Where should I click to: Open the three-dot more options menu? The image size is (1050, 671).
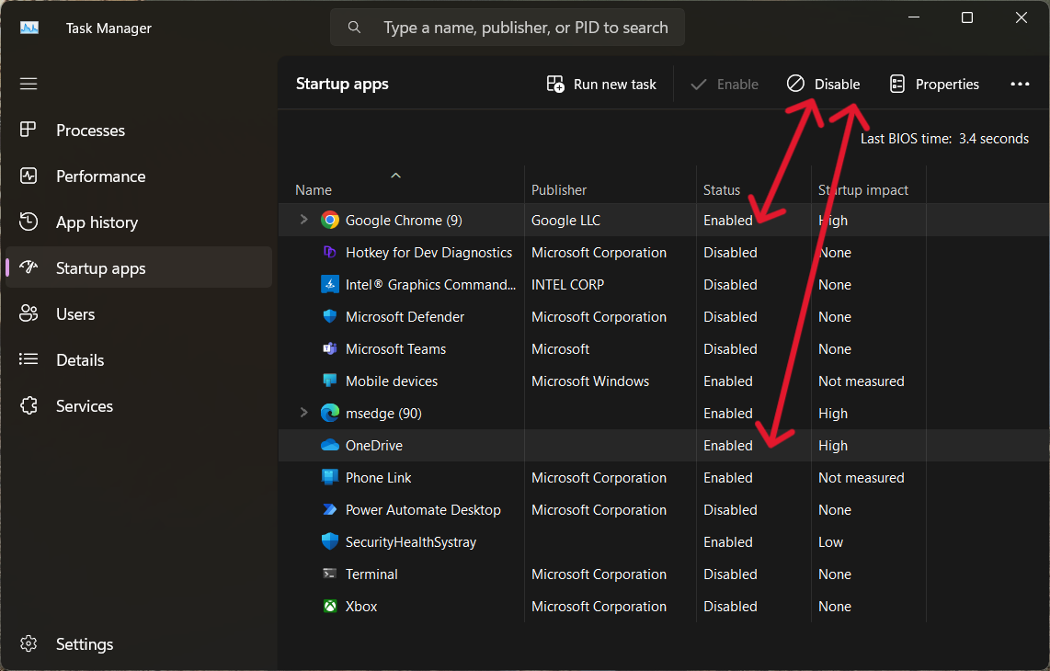[x=1020, y=85]
